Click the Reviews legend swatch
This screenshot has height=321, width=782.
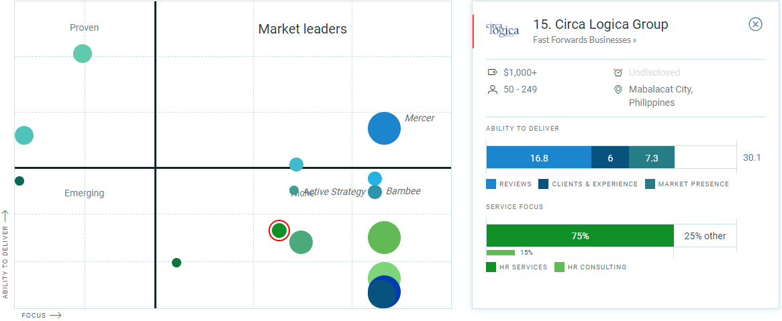click(491, 184)
